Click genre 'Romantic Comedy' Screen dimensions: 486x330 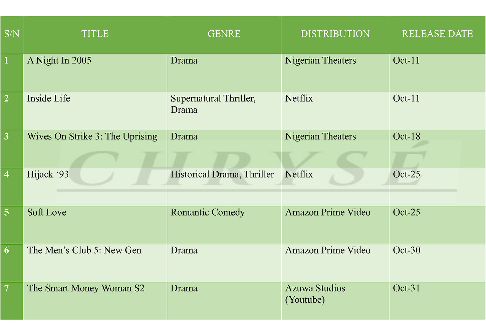[208, 213]
